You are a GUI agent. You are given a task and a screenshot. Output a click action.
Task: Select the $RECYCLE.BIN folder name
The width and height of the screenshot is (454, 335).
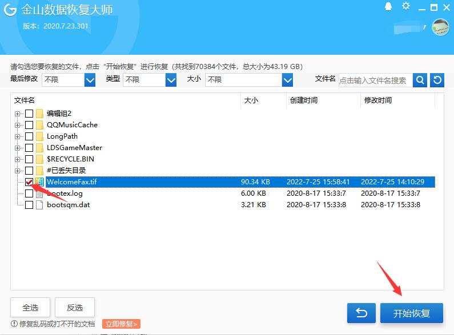click(x=70, y=159)
